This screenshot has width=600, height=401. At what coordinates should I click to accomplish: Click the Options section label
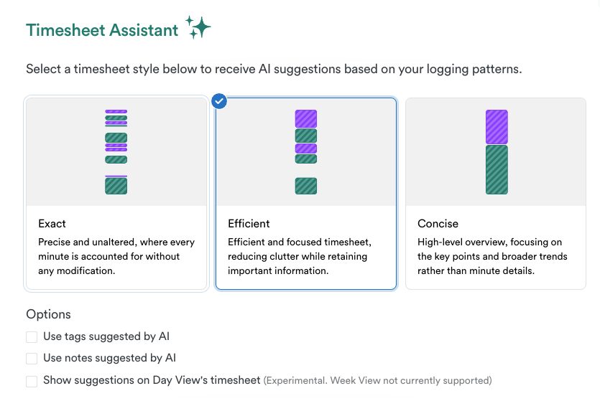48,314
